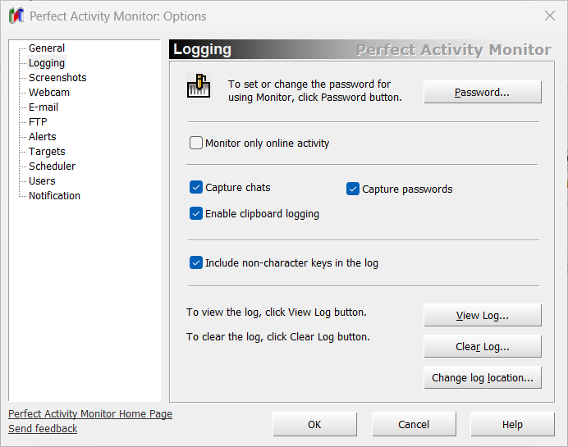The height and width of the screenshot is (447, 568).
Task: Toggle Include non-character keys in the log
Action: 196,263
